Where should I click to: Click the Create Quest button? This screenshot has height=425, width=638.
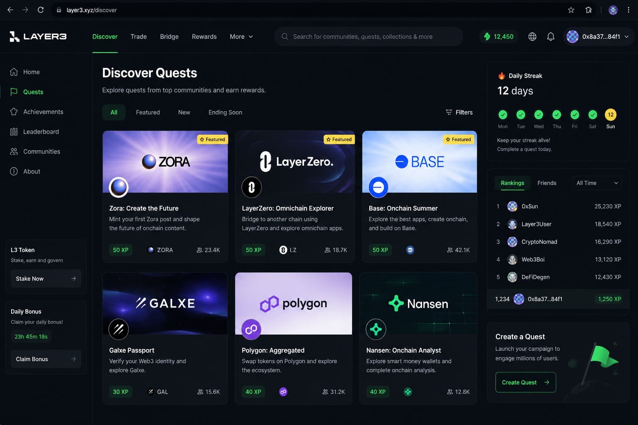pos(525,382)
